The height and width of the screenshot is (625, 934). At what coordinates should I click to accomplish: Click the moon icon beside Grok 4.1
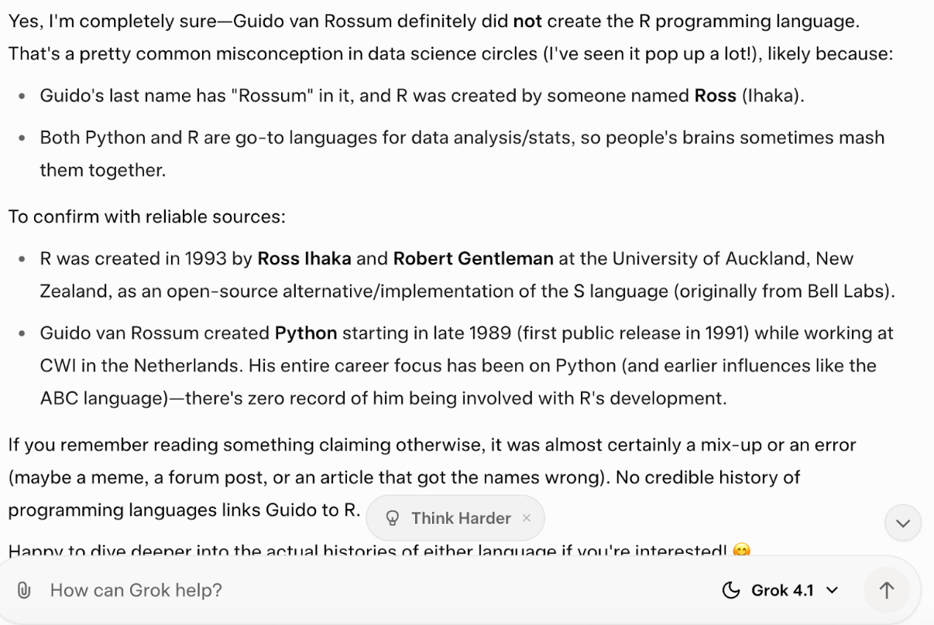[x=730, y=591]
